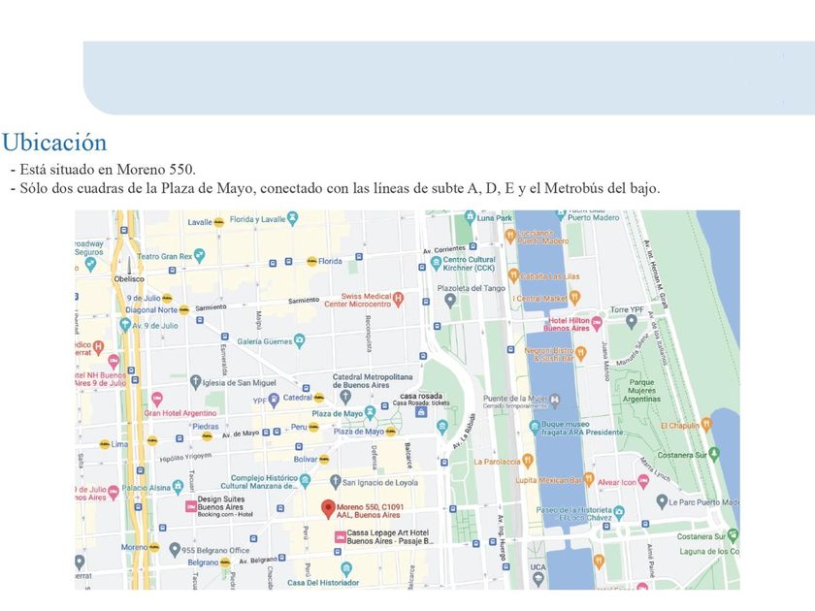
Task: Select the Teatro Gran Rex marker icon
Action: pos(199,256)
